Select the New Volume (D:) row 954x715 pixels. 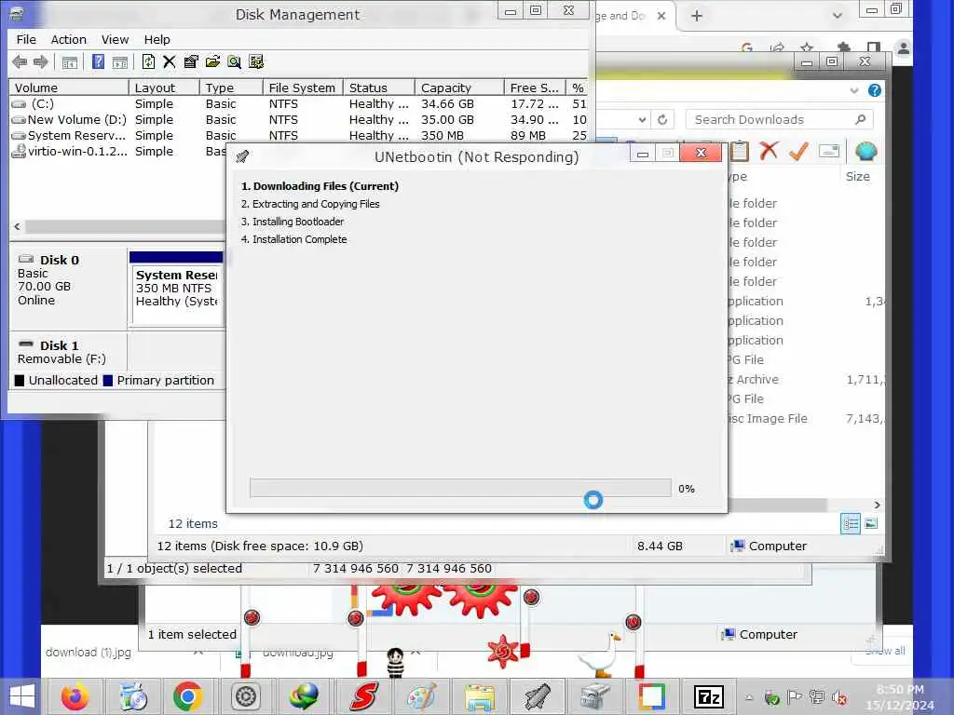pos(298,120)
